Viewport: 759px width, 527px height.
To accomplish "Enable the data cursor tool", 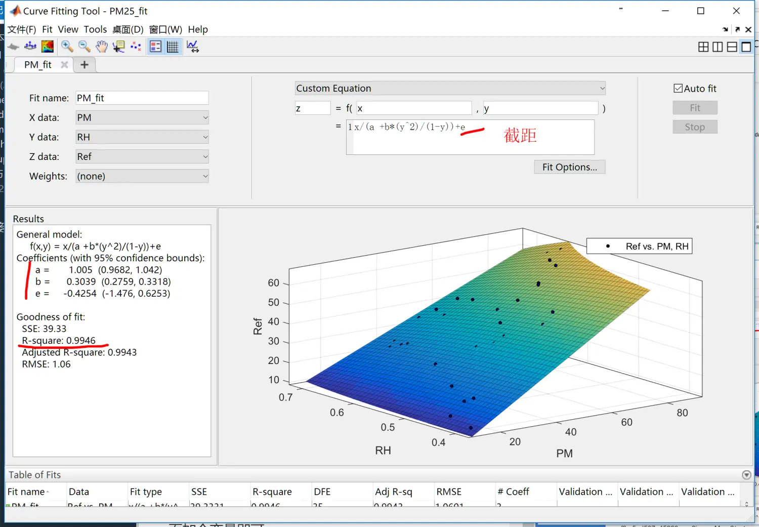I will 119,47.
